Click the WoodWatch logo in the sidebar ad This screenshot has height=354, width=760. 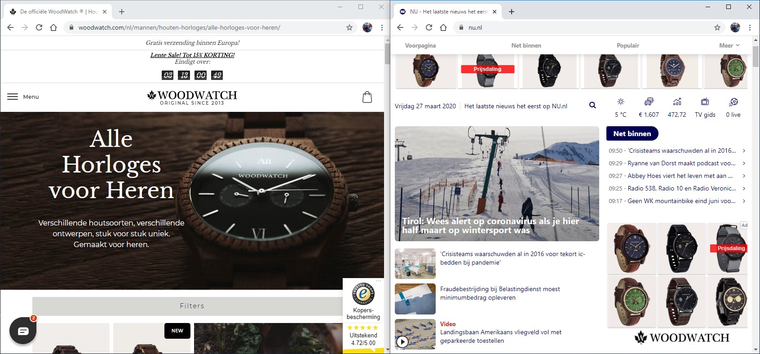coord(682,337)
